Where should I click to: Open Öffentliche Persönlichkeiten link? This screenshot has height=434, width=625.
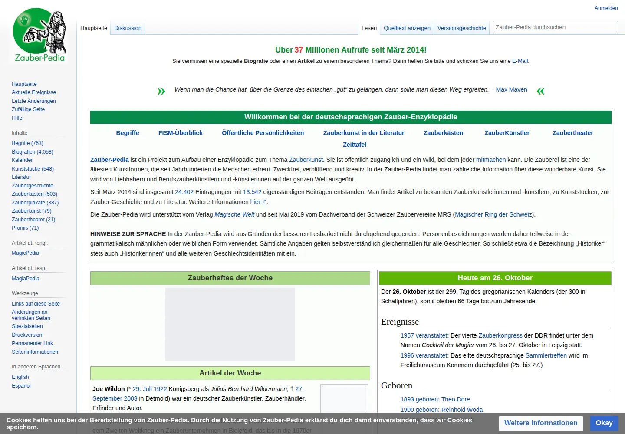click(263, 133)
